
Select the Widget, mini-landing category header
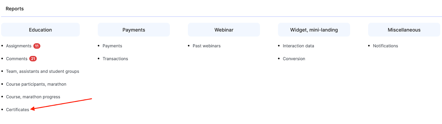pyautogui.click(x=314, y=30)
